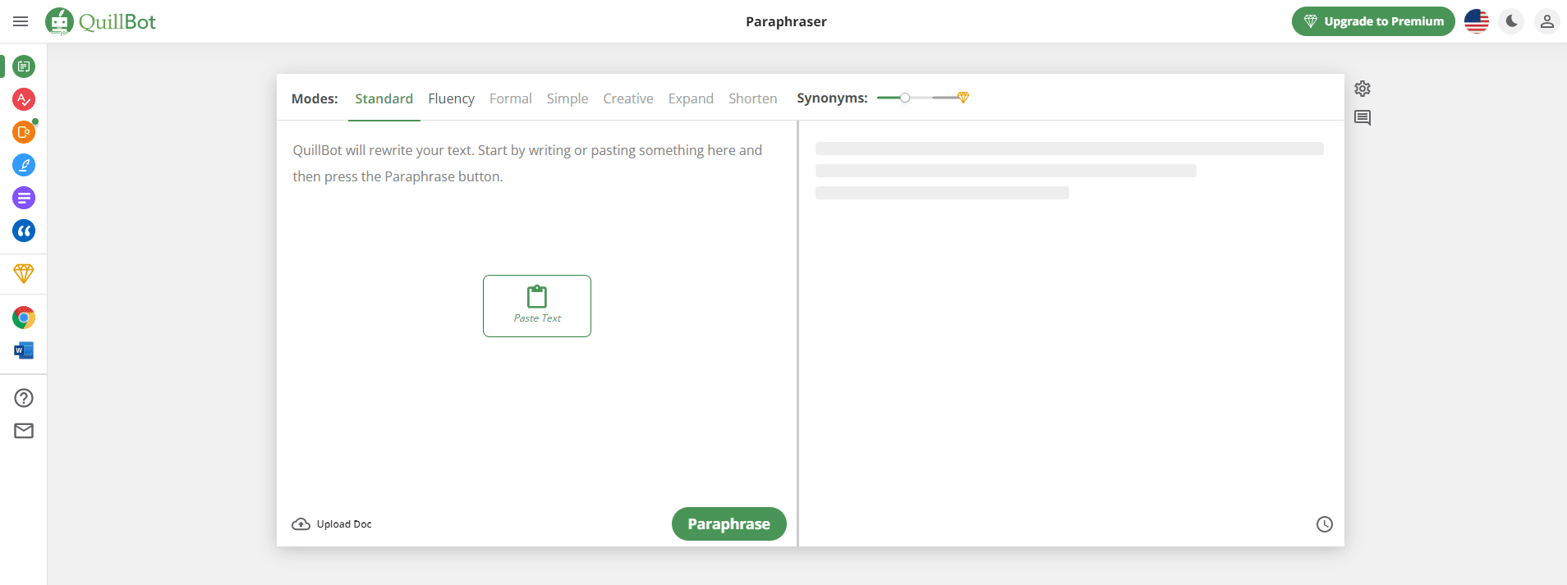The image size is (1567, 585).
Task: Open the user account icon
Action: [x=1547, y=21]
